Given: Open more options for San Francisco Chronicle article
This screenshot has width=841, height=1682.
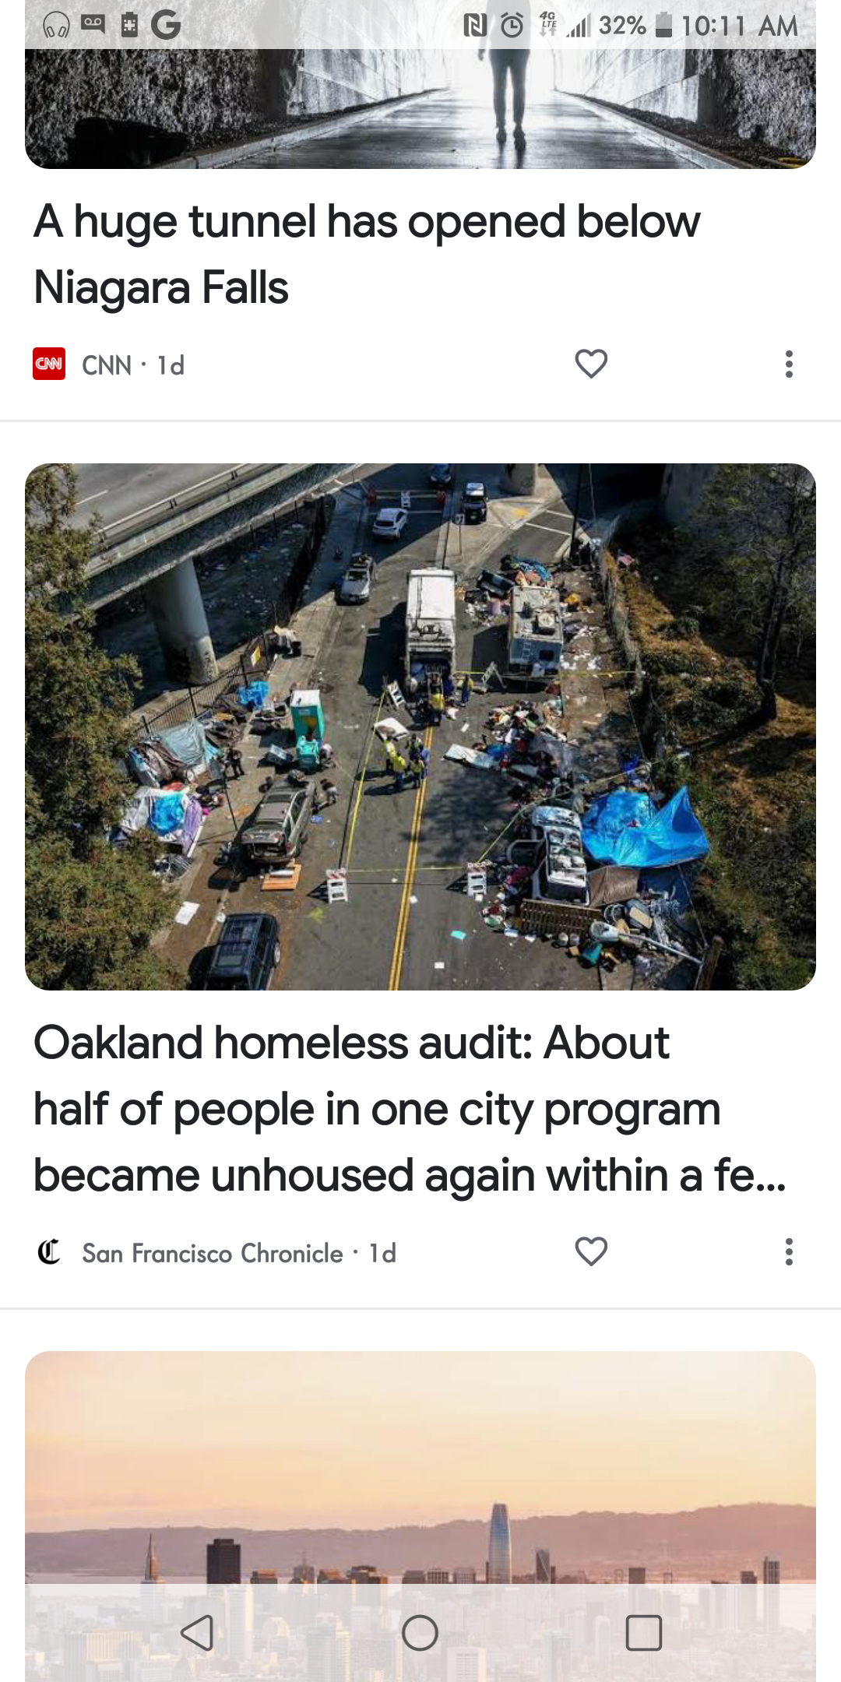Looking at the screenshot, I should pyautogui.click(x=789, y=1251).
